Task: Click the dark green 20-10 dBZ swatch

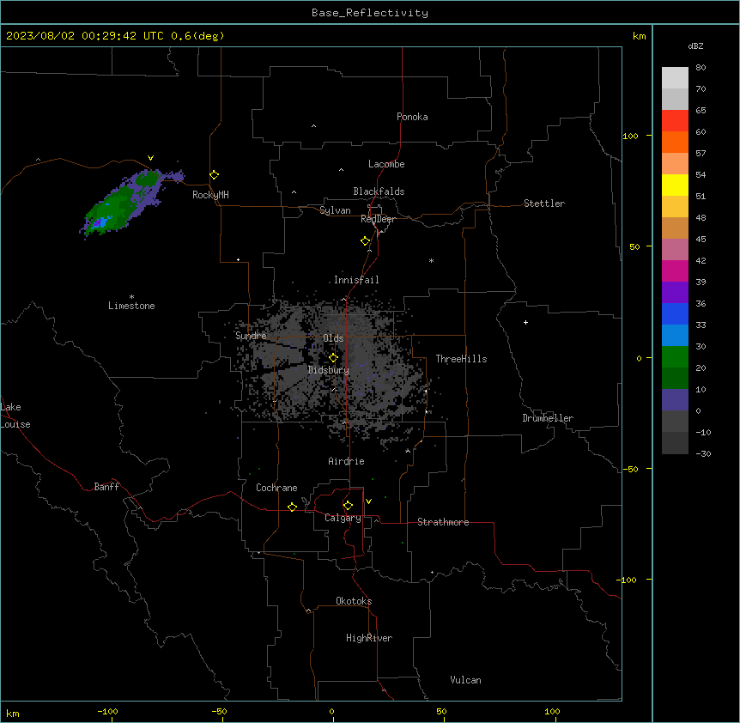Action: [675, 379]
